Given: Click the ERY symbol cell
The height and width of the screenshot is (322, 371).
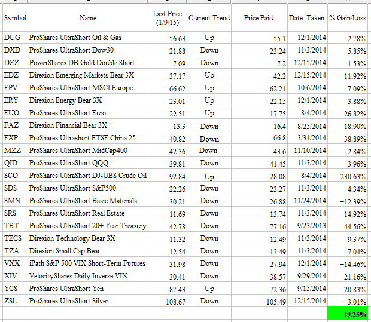Looking at the screenshot, I should [15, 100].
